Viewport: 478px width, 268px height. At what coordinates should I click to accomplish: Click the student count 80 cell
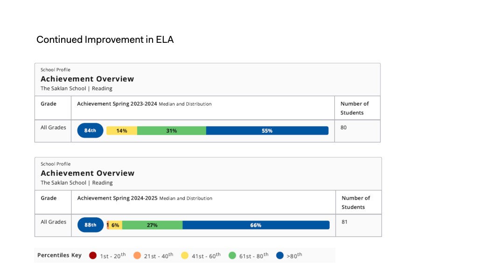coord(344,127)
